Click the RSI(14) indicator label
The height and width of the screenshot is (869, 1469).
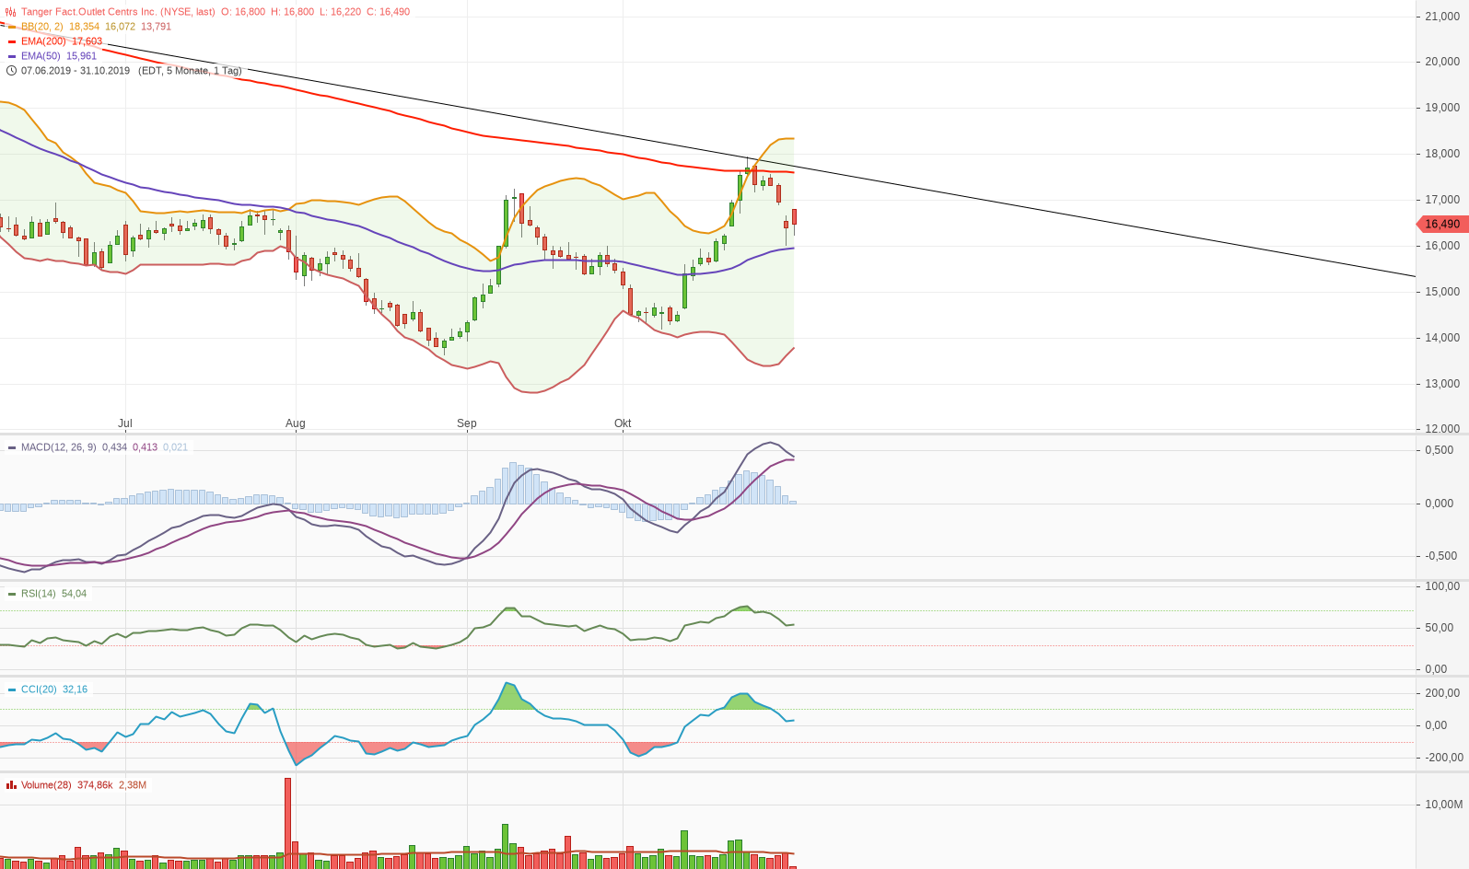(39, 594)
